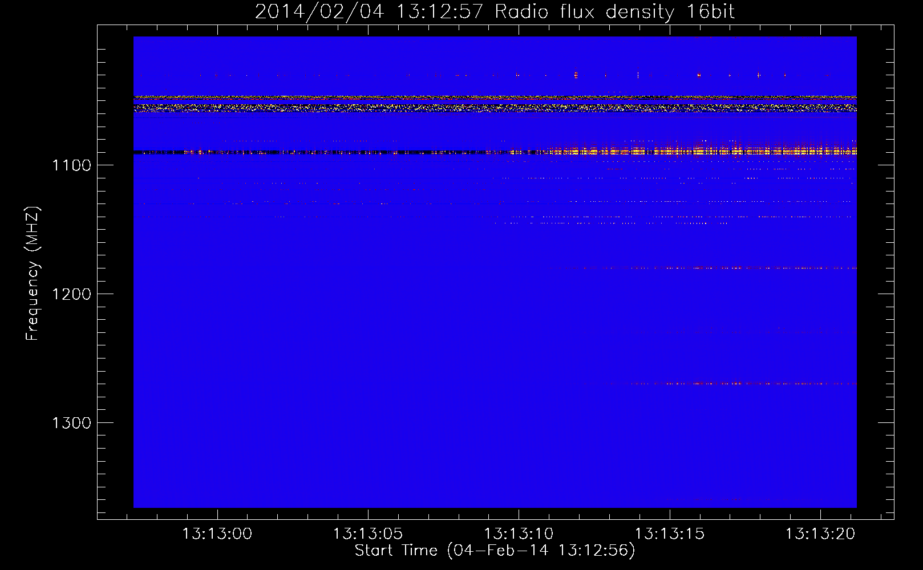Screen dimensions: 923x570
Task: Click the 13:13:00 time tick label
Action: coord(217,534)
